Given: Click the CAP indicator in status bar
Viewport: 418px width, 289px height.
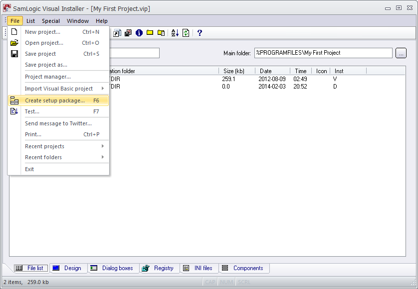Looking at the screenshot, I should (x=210, y=282).
